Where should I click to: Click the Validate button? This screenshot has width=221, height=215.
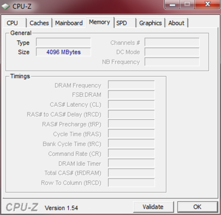[x=153, y=207]
